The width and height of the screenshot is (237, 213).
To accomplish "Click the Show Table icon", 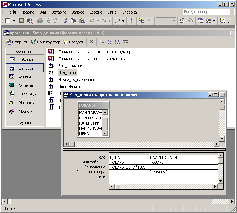I will pyautogui.click(x=142, y=21).
